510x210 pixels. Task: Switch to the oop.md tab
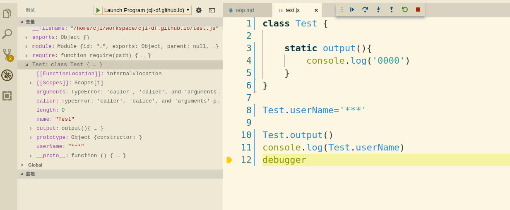(x=245, y=10)
